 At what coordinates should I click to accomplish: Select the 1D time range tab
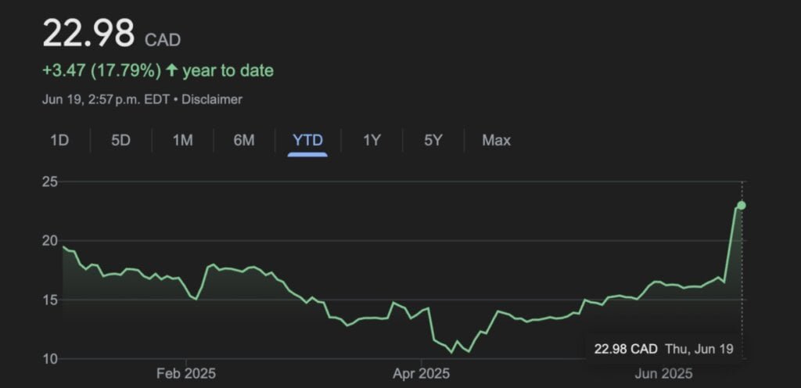tap(59, 141)
